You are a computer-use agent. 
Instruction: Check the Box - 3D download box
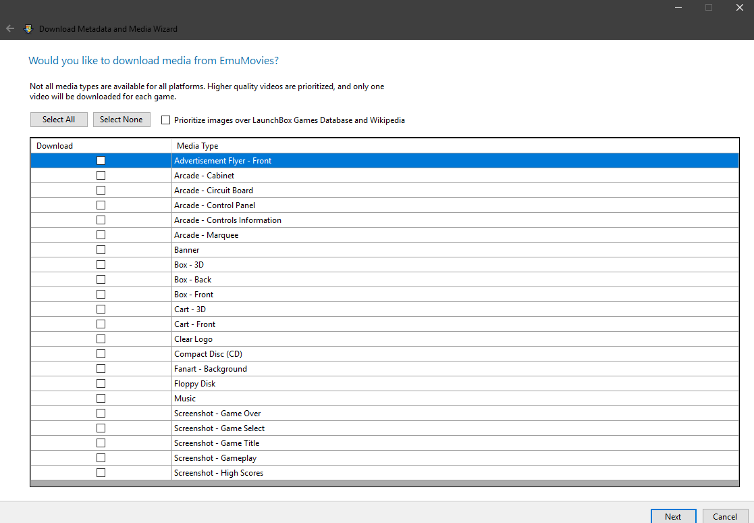[101, 265]
